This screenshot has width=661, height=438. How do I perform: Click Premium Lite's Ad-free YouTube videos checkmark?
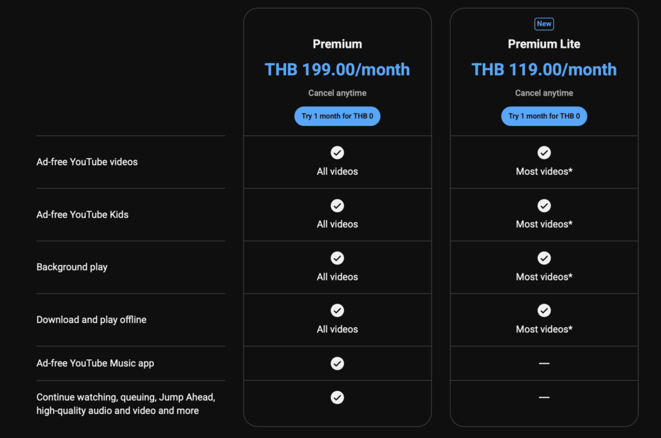(x=544, y=153)
